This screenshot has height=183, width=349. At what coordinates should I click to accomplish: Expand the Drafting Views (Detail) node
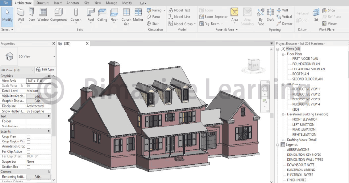pyautogui.click(x=283, y=140)
